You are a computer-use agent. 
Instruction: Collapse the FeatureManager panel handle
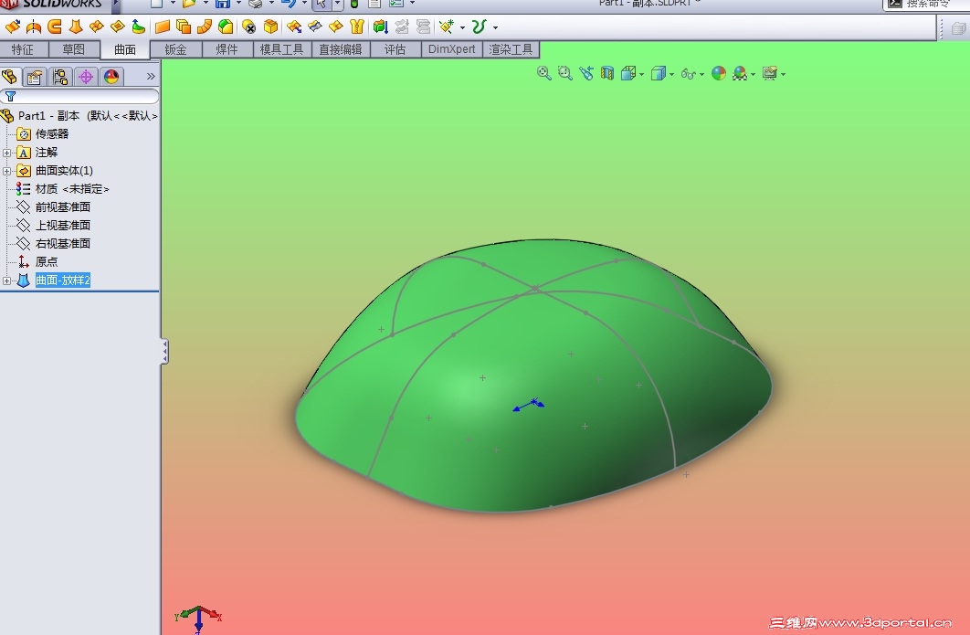164,352
